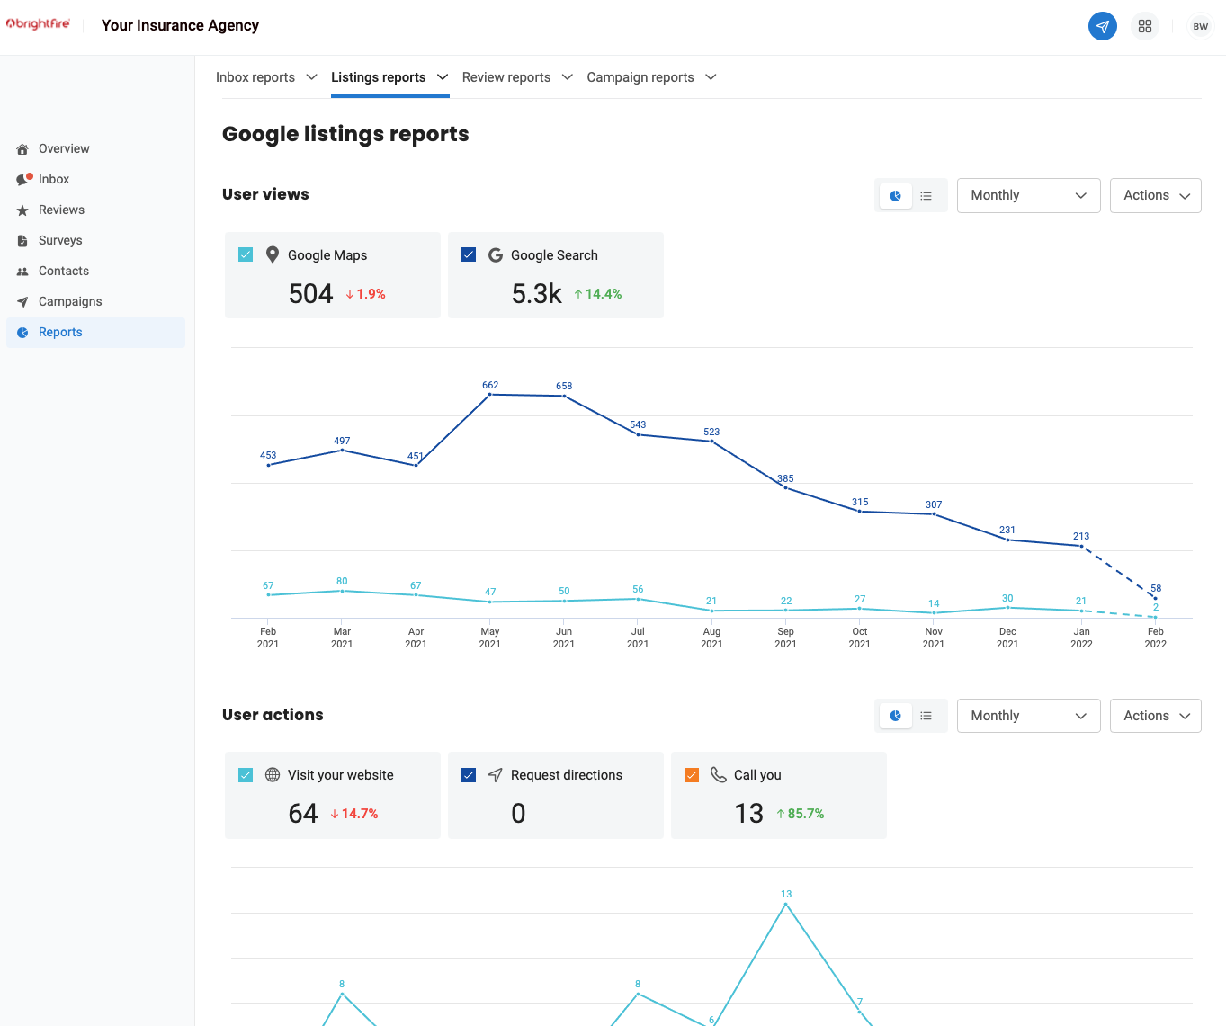Switch User views to list display mode

click(926, 195)
